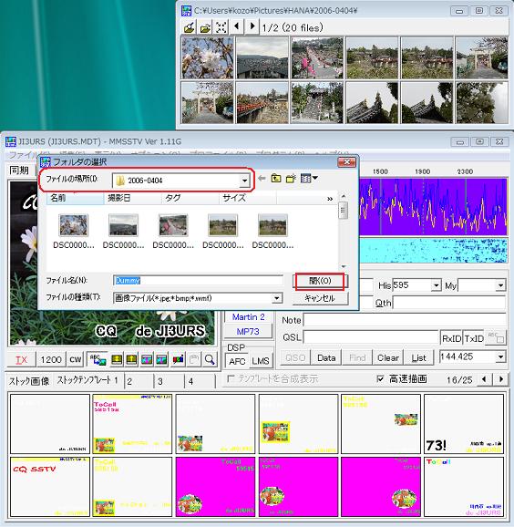
Task: Click the scrollbar thumb in the folder dialog
Action: (343, 210)
